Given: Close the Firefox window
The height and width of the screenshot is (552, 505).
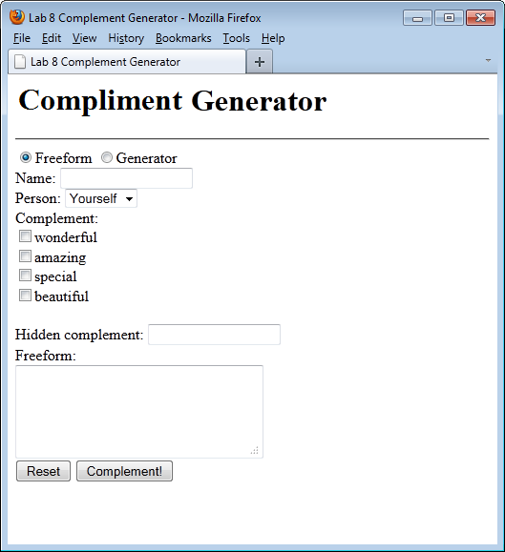Looking at the screenshot, I should (x=480, y=18).
